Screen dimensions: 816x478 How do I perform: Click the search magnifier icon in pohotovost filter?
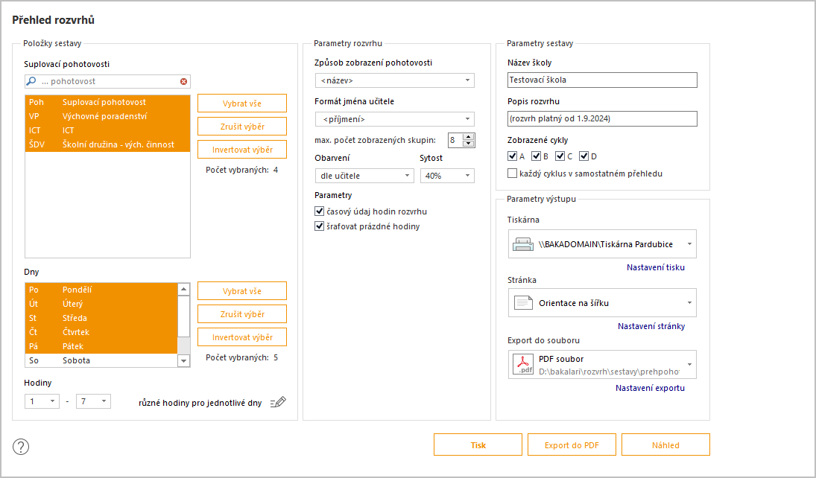point(31,81)
